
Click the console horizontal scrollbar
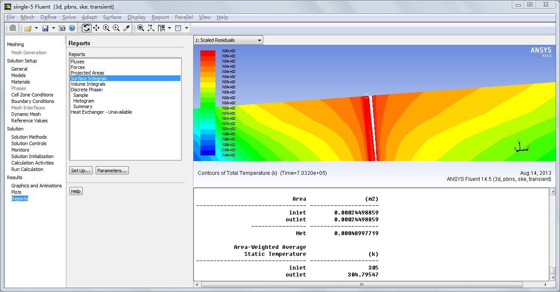[362, 285]
